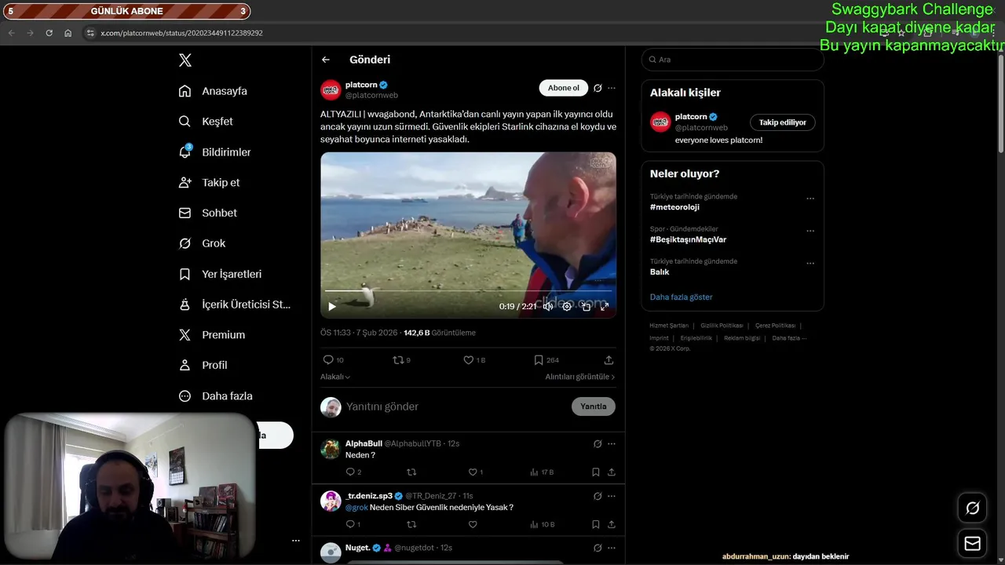Image resolution: width=1005 pixels, height=565 pixels.
Task: Open Alakalı sort dropdown
Action: coord(335,377)
